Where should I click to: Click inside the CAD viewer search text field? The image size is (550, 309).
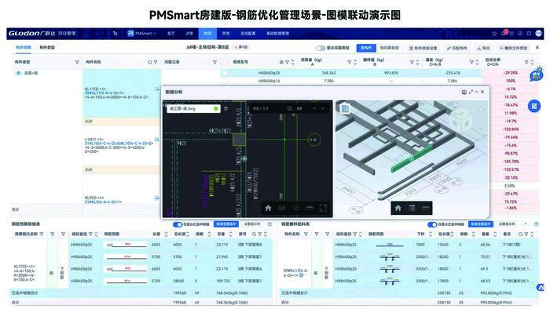268,108
